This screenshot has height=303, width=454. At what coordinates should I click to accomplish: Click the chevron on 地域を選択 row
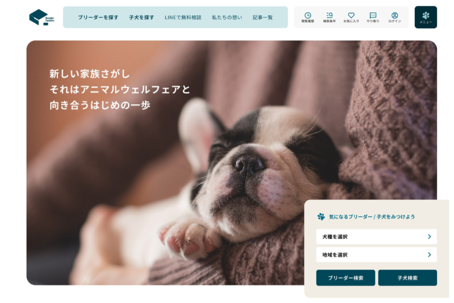[429, 255]
